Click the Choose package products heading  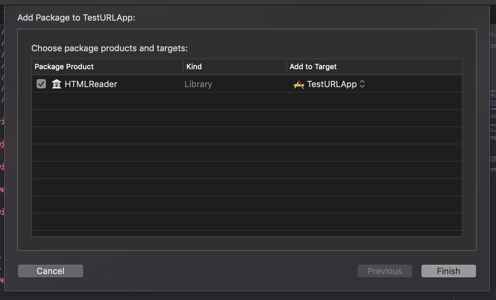(110, 48)
